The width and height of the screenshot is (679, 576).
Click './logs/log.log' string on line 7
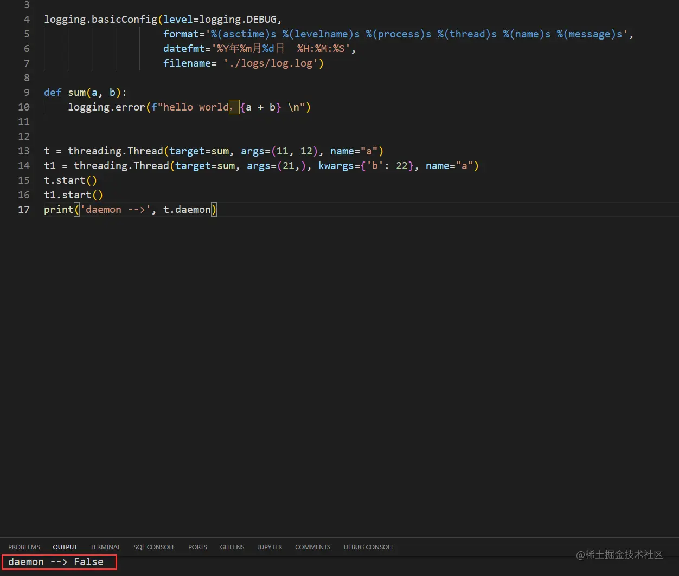[271, 63]
